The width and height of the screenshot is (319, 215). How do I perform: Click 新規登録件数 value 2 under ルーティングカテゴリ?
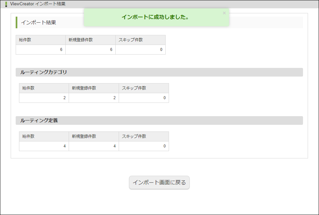tap(94, 98)
